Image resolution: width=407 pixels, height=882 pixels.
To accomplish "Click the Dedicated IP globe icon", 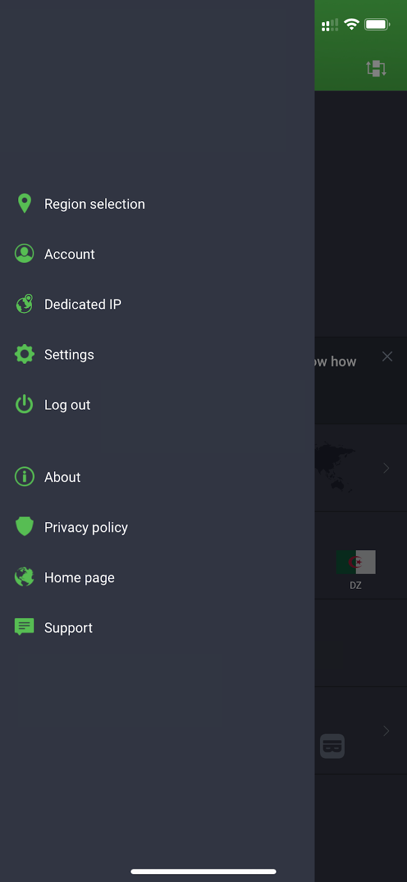I will pyautogui.click(x=24, y=304).
